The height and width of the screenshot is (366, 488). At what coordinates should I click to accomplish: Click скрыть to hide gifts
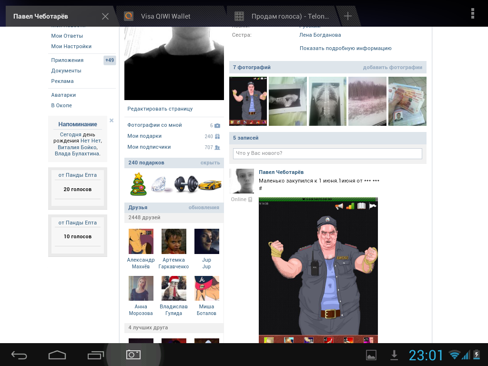pyautogui.click(x=210, y=163)
